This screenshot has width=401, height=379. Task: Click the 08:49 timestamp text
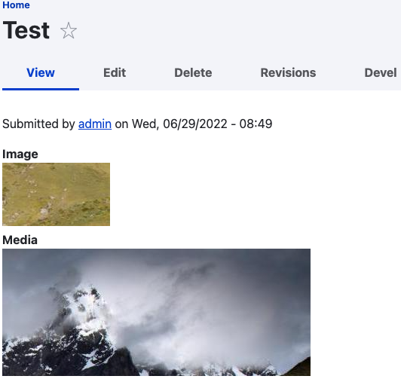tap(256, 124)
